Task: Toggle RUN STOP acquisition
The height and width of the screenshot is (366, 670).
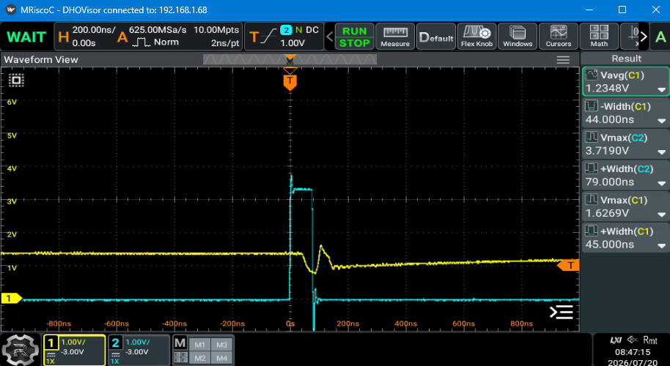Action: pyautogui.click(x=354, y=37)
